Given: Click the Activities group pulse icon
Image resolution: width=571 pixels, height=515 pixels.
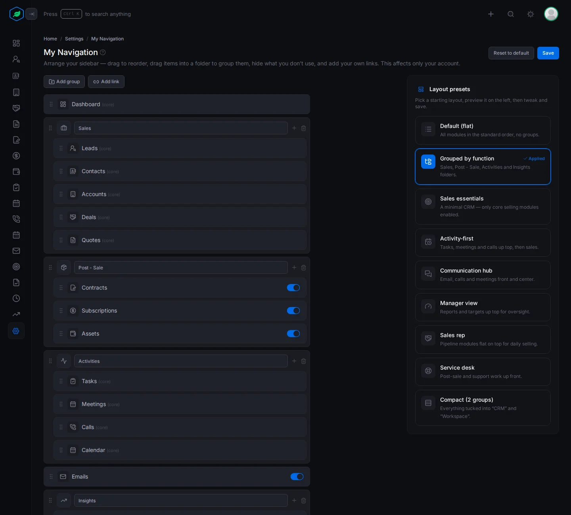Looking at the screenshot, I should pyautogui.click(x=64, y=361).
